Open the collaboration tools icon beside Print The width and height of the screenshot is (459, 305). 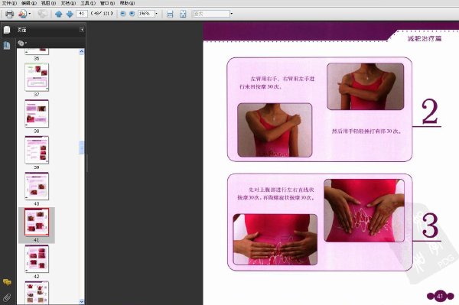click(22, 14)
